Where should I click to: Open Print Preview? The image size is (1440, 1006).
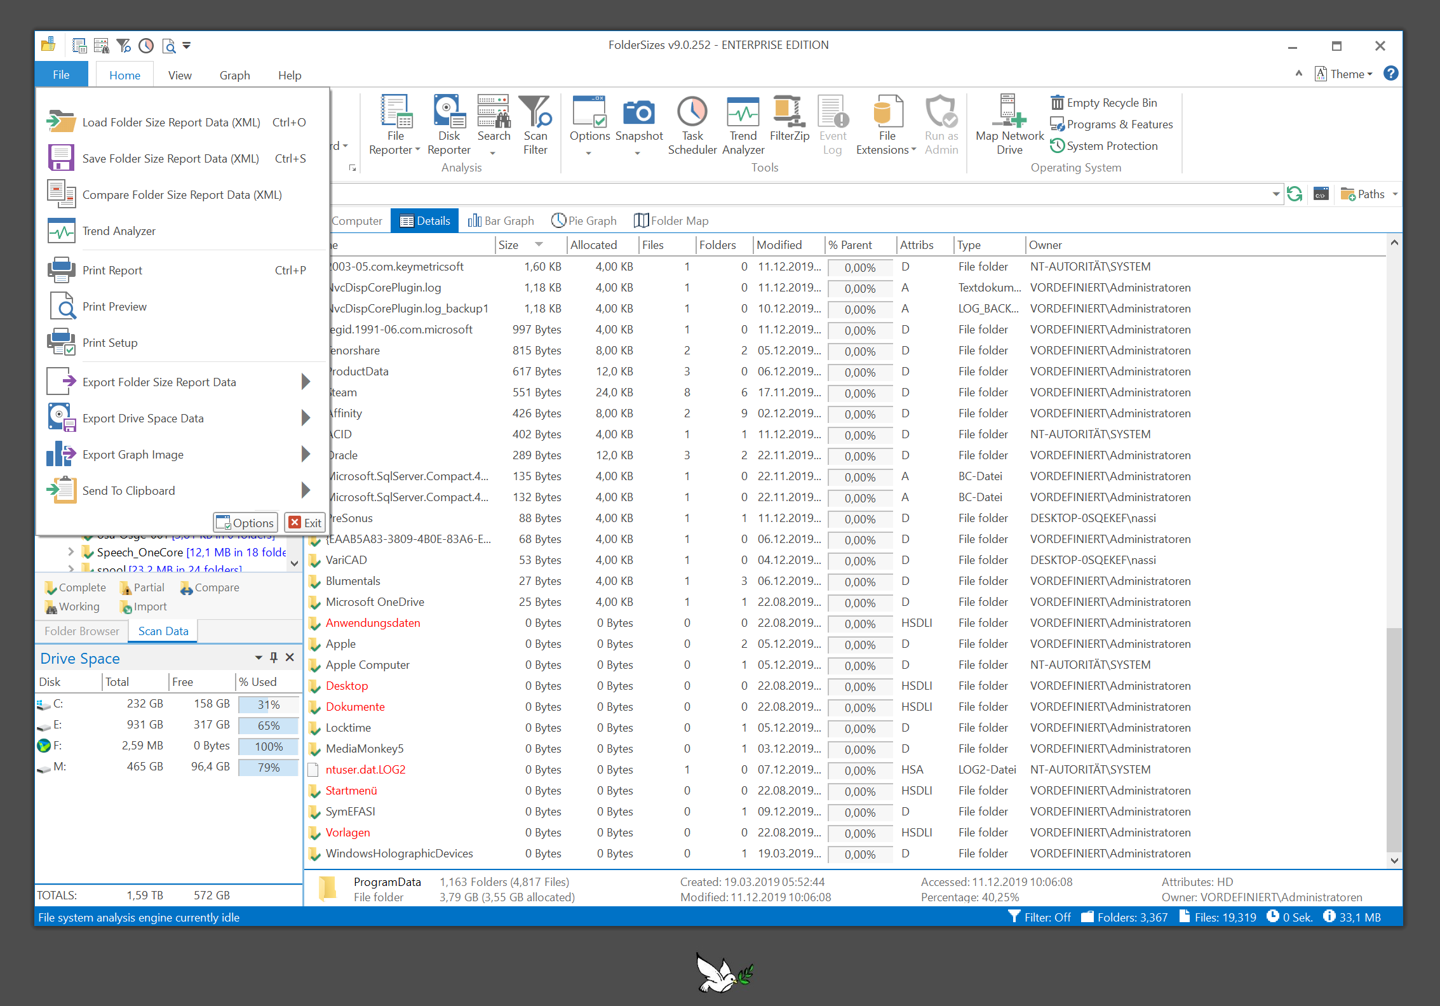181,306
